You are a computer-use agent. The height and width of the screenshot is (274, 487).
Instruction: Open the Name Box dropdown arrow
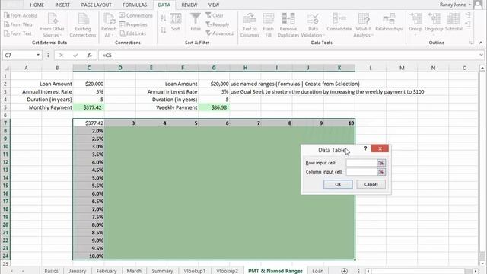(38, 55)
